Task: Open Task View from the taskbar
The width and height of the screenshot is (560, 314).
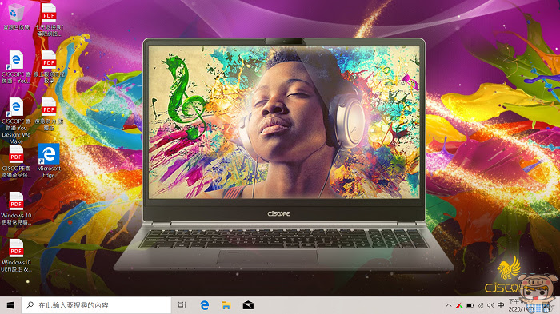Action: (x=182, y=305)
